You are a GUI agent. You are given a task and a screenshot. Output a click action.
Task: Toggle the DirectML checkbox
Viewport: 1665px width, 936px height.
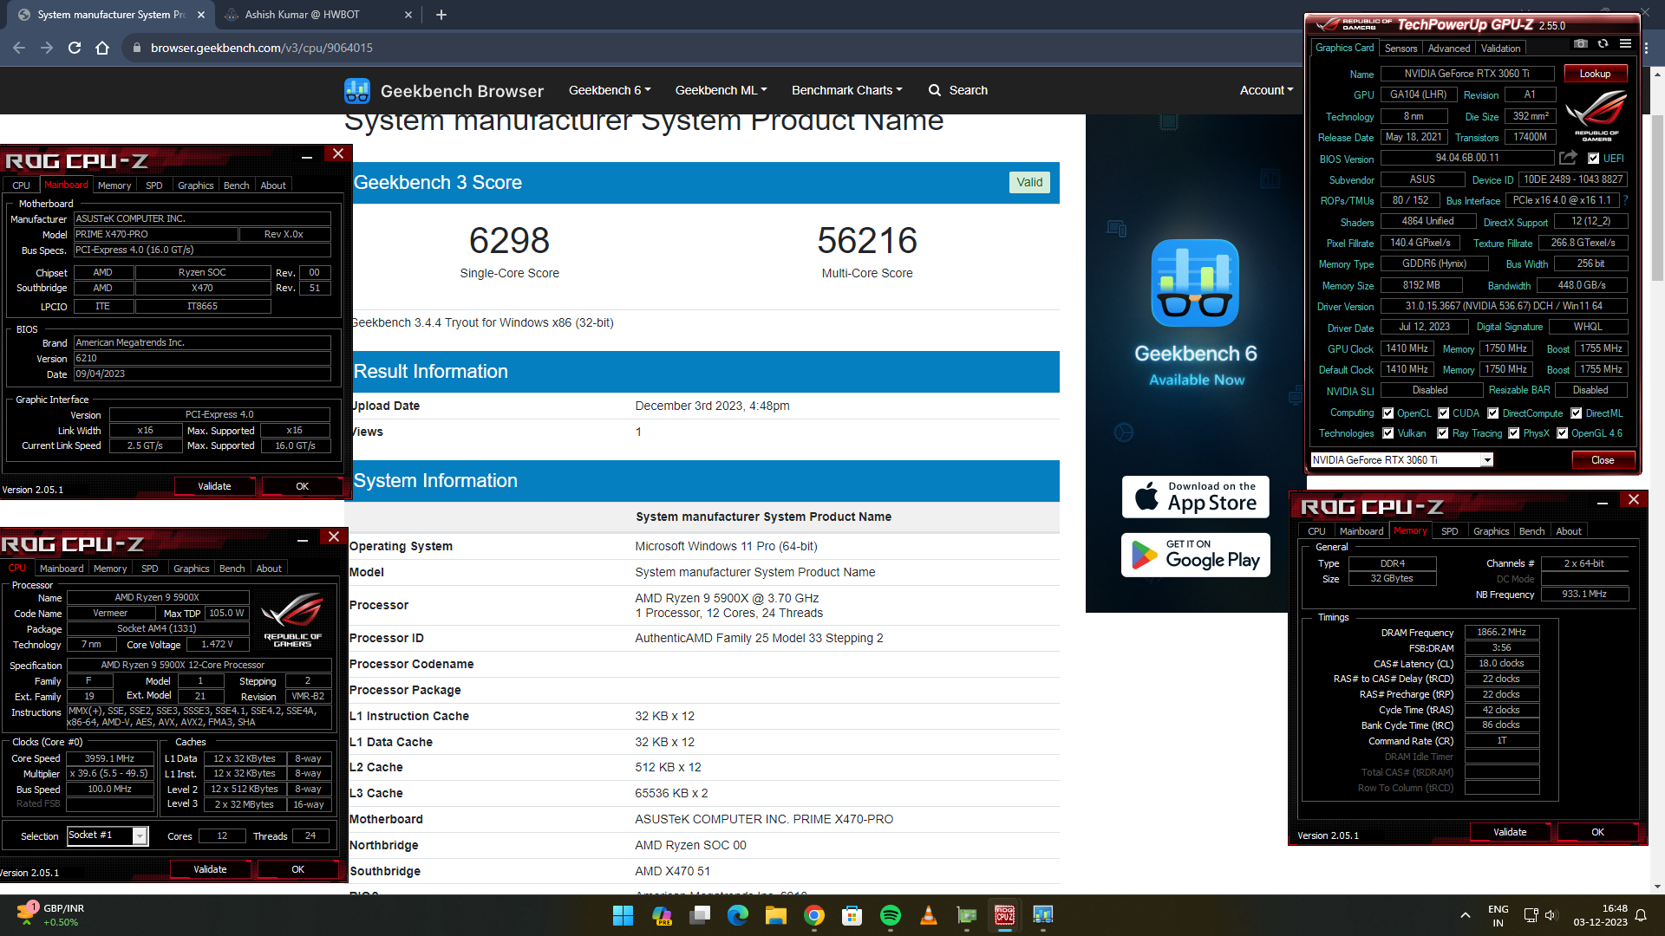(1577, 413)
